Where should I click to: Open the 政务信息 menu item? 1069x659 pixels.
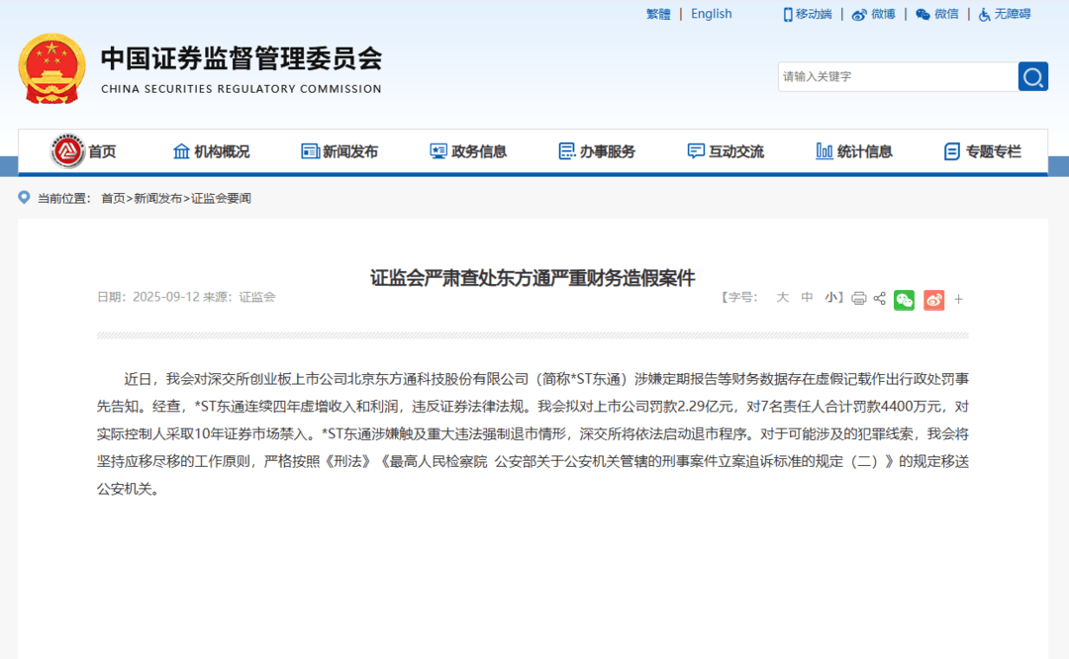(469, 150)
